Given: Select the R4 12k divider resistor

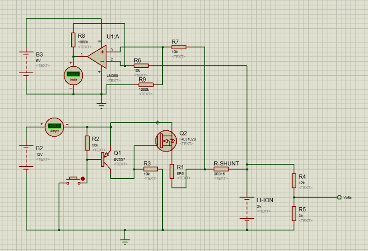Looking at the screenshot, I should (294, 181).
